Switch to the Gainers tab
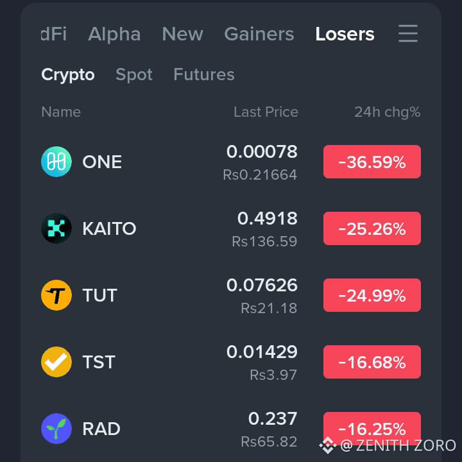This screenshot has height=462, width=462. click(259, 34)
